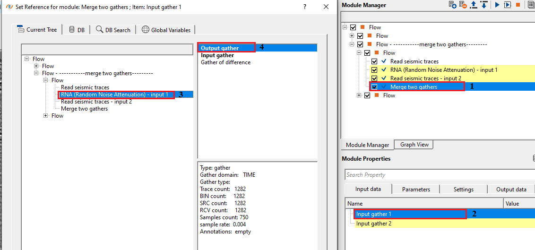The image size is (535, 250).
Task: Collapse Flow - merge two gathers in Current Tree
Action: click(x=36, y=73)
